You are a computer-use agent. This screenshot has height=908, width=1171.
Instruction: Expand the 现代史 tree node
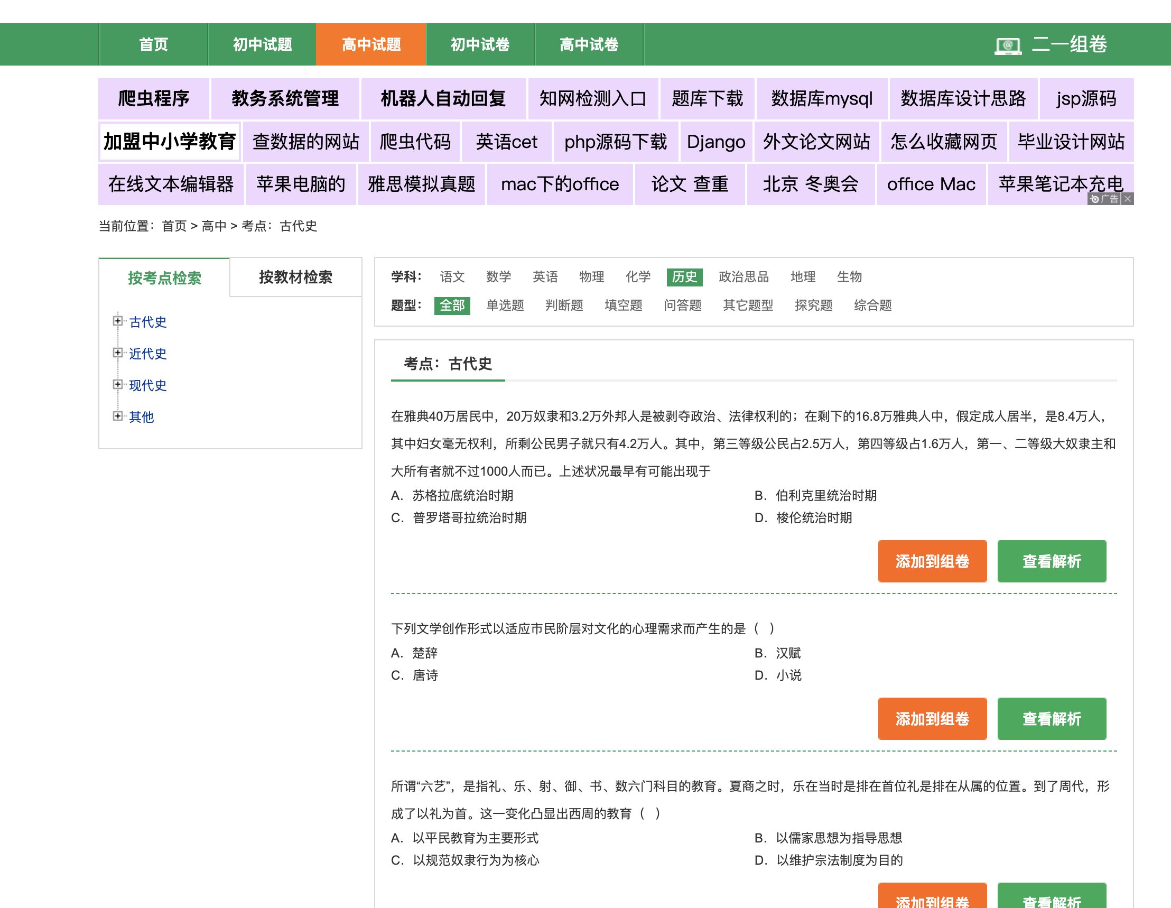117,384
